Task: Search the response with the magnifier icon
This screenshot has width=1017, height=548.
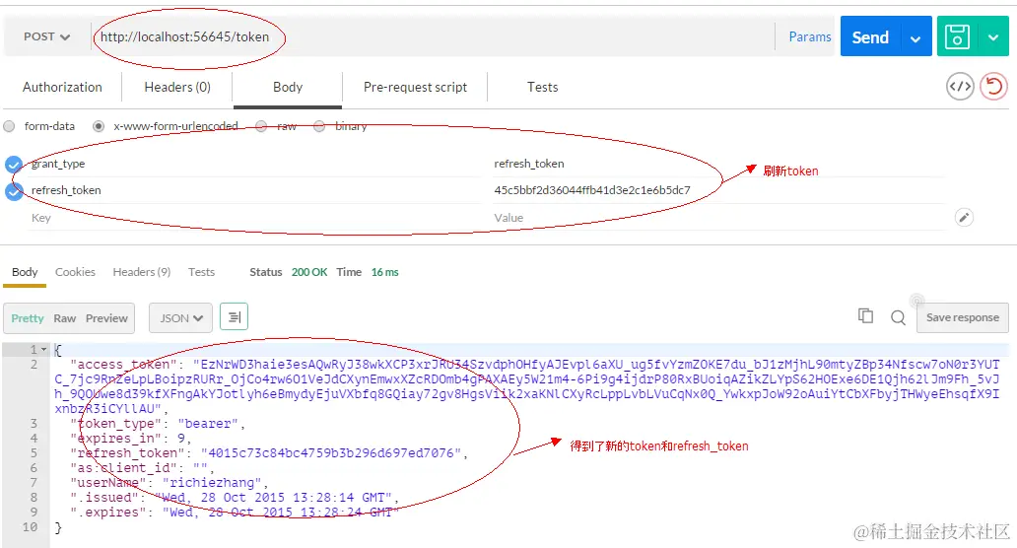Action: tap(898, 317)
